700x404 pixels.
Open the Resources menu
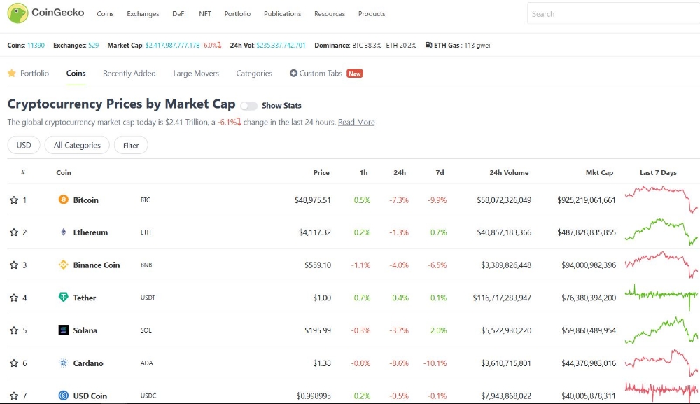330,14
